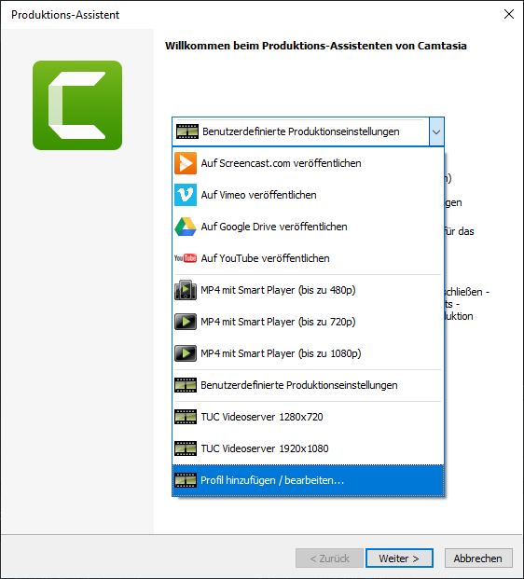Choose Auf Screencast.com veröffentlichen
Viewport: 524px width, 579px height.
point(308,163)
